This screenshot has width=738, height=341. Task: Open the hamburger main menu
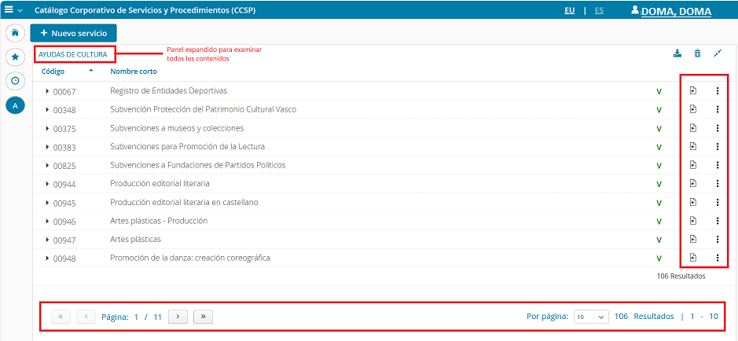9,11
